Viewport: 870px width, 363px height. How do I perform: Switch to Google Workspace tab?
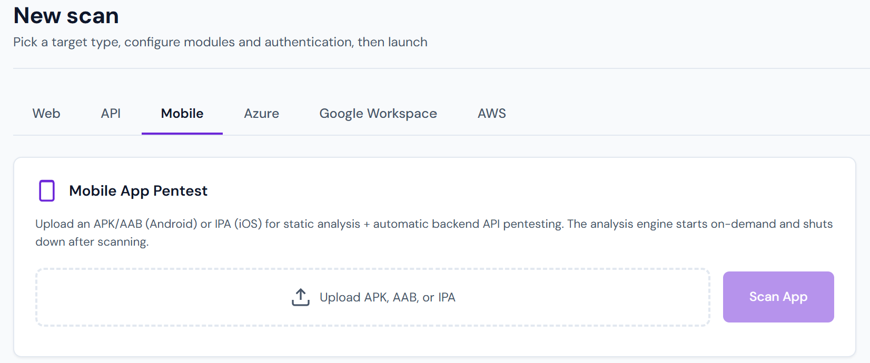[x=378, y=114]
